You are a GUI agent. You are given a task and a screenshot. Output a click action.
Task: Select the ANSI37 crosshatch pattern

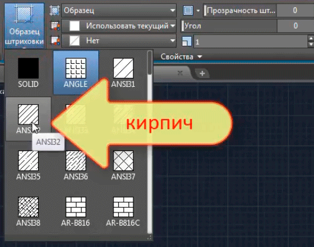[x=123, y=165]
